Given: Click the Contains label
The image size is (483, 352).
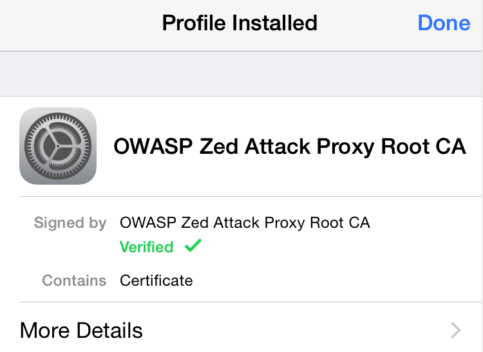Looking at the screenshot, I should coord(74,281).
